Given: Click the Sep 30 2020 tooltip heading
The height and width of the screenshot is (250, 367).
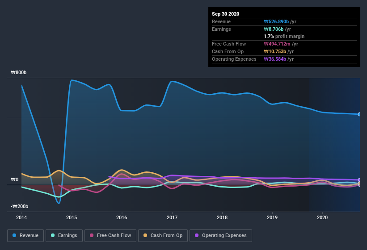Looking at the screenshot, I should pyautogui.click(x=226, y=14).
